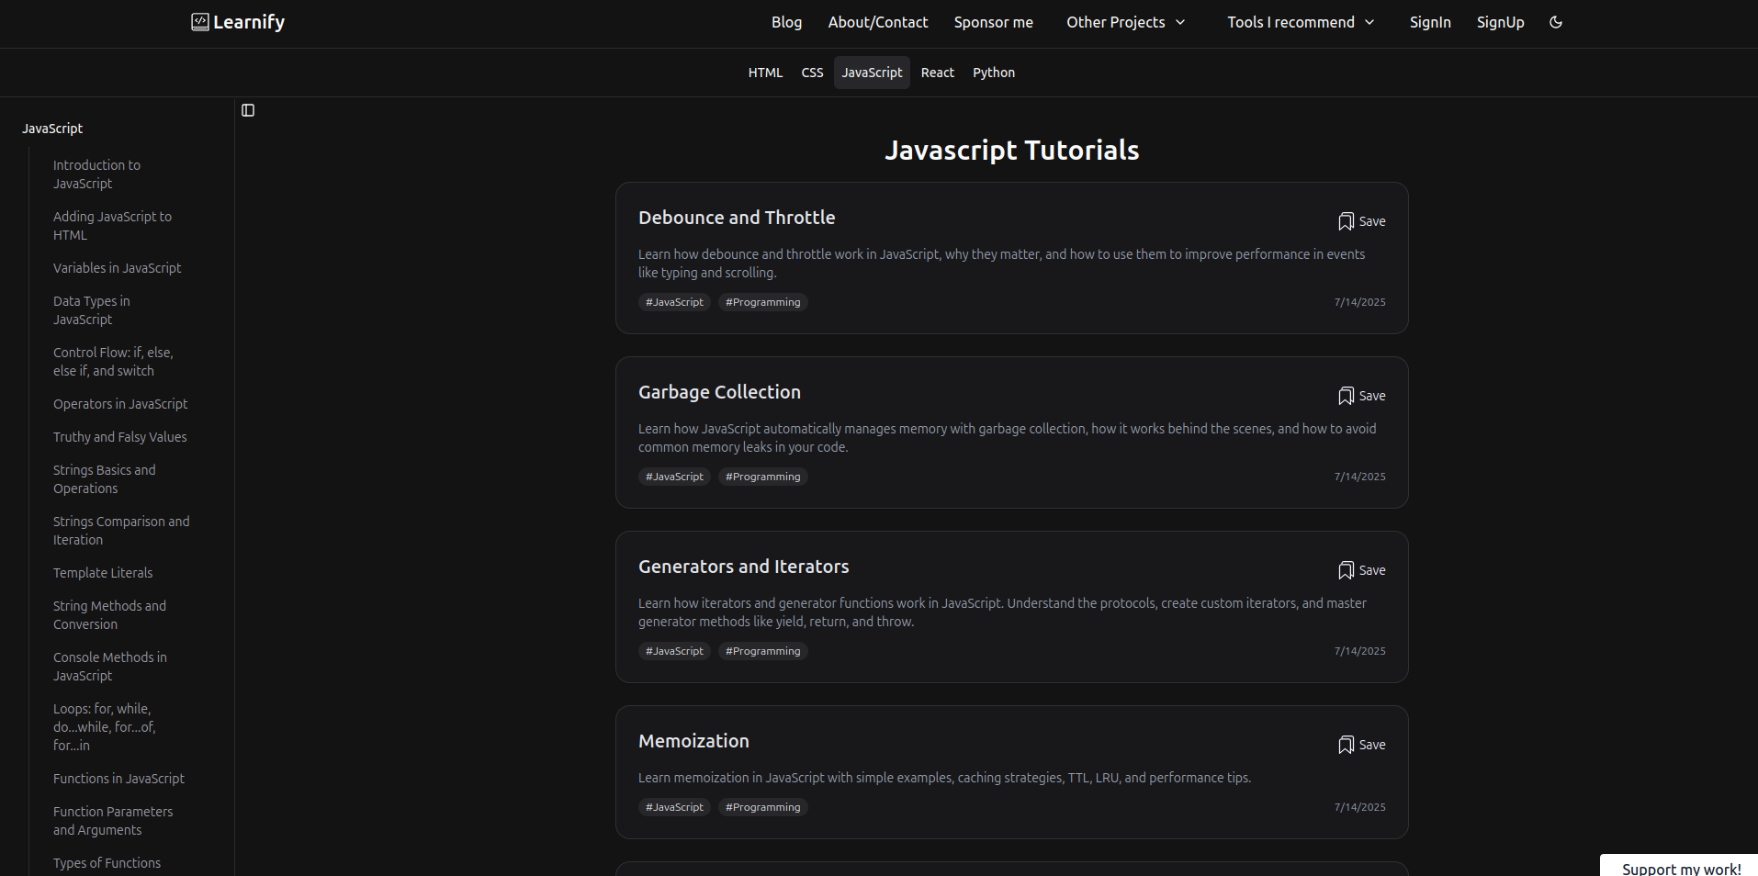Viewport: 1758px width, 876px height.
Task: Open the Blog page
Action: [x=786, y=22]
